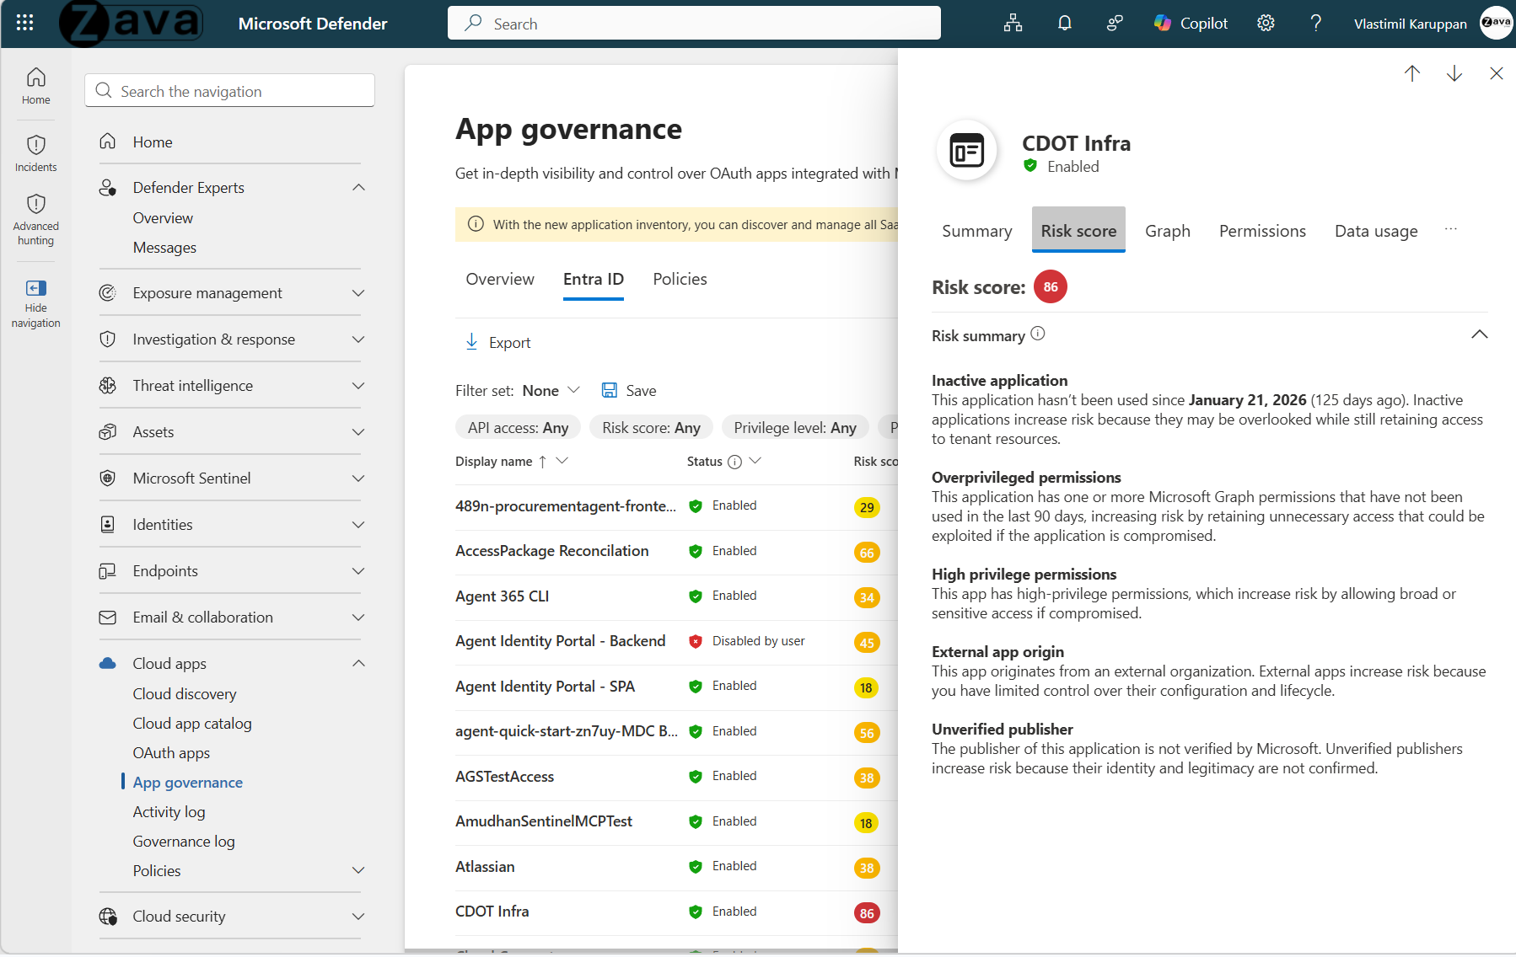Click the top Search box

coord(694,23)
